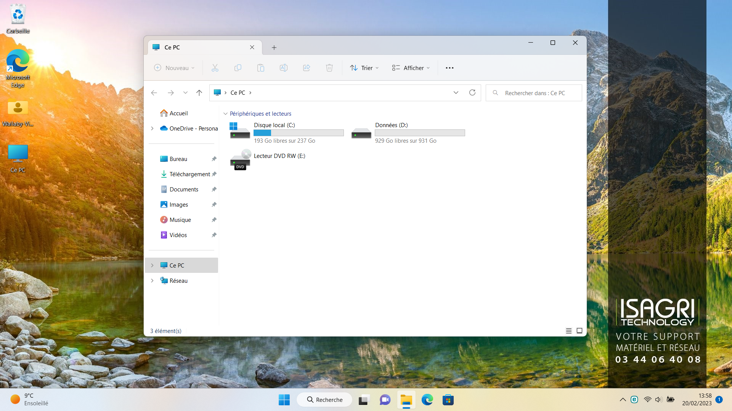The image size is (732, 411).
Task: Refresh the Ce PC view
Action: point(472,92)
